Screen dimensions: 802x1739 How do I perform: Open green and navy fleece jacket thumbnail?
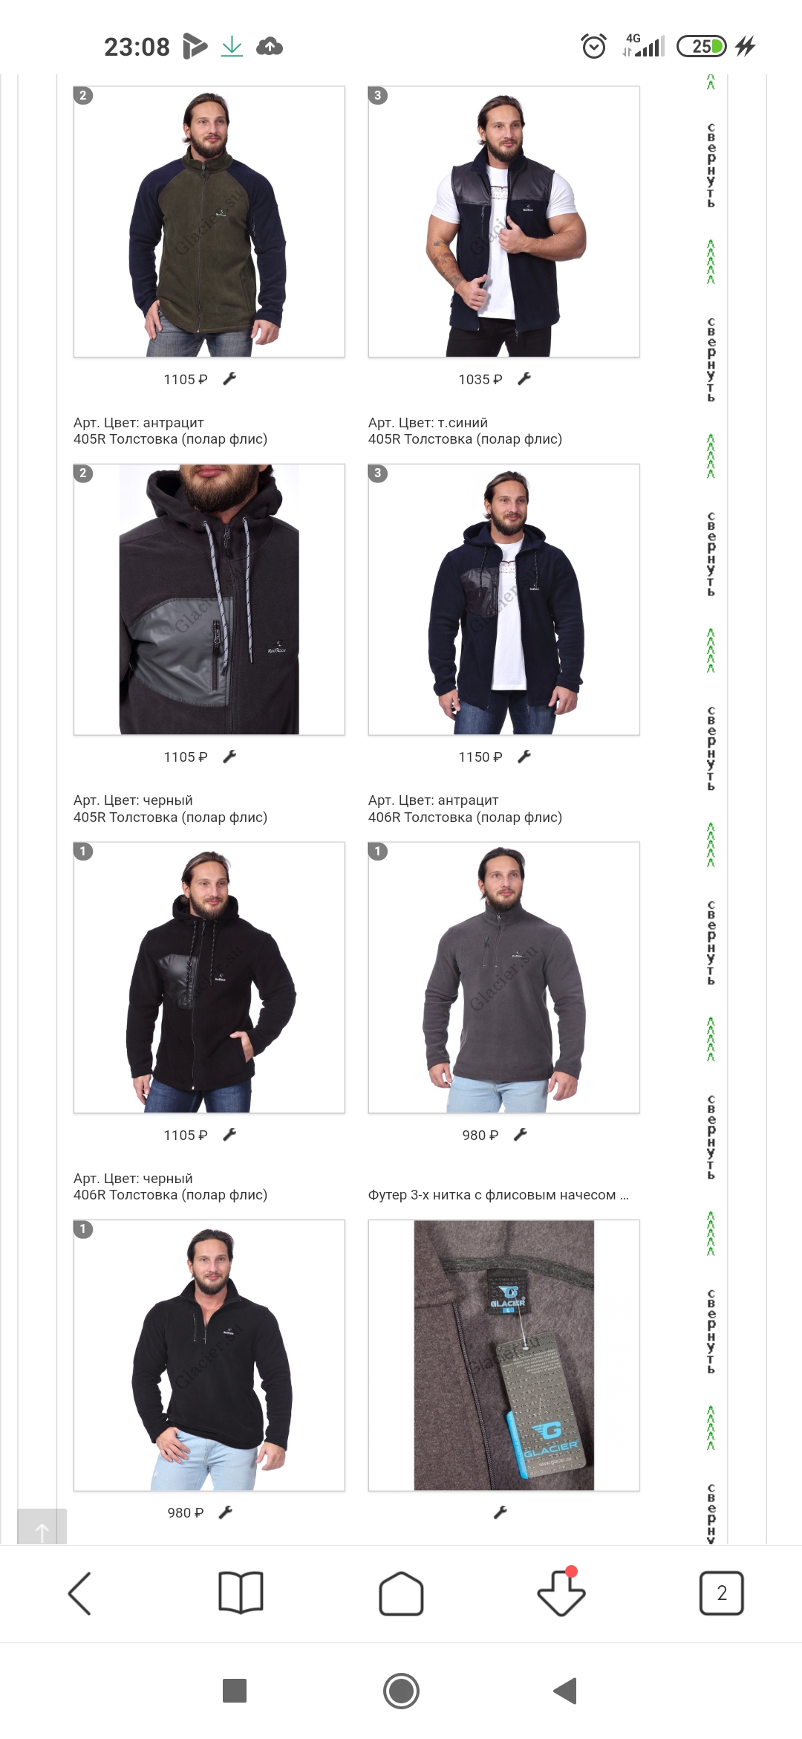click(x=209, y=221)
